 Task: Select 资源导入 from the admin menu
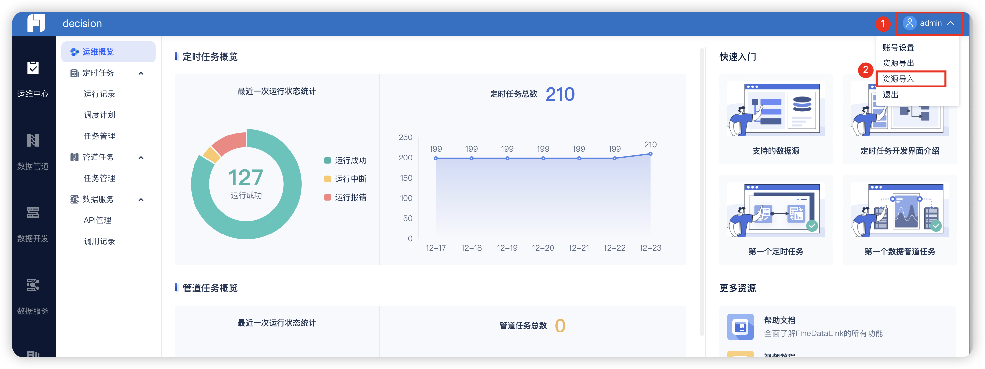(x=898, y=79)
